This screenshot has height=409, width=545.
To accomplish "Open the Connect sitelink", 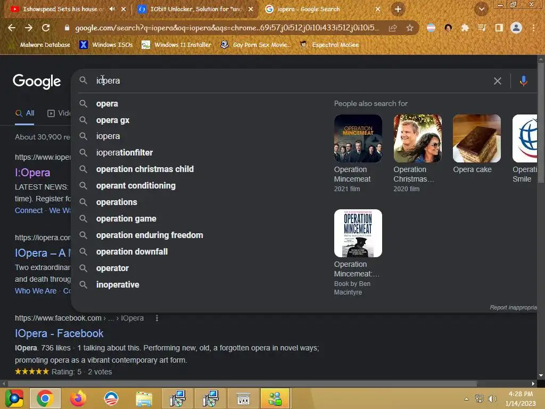I will (x=29, y=210).
